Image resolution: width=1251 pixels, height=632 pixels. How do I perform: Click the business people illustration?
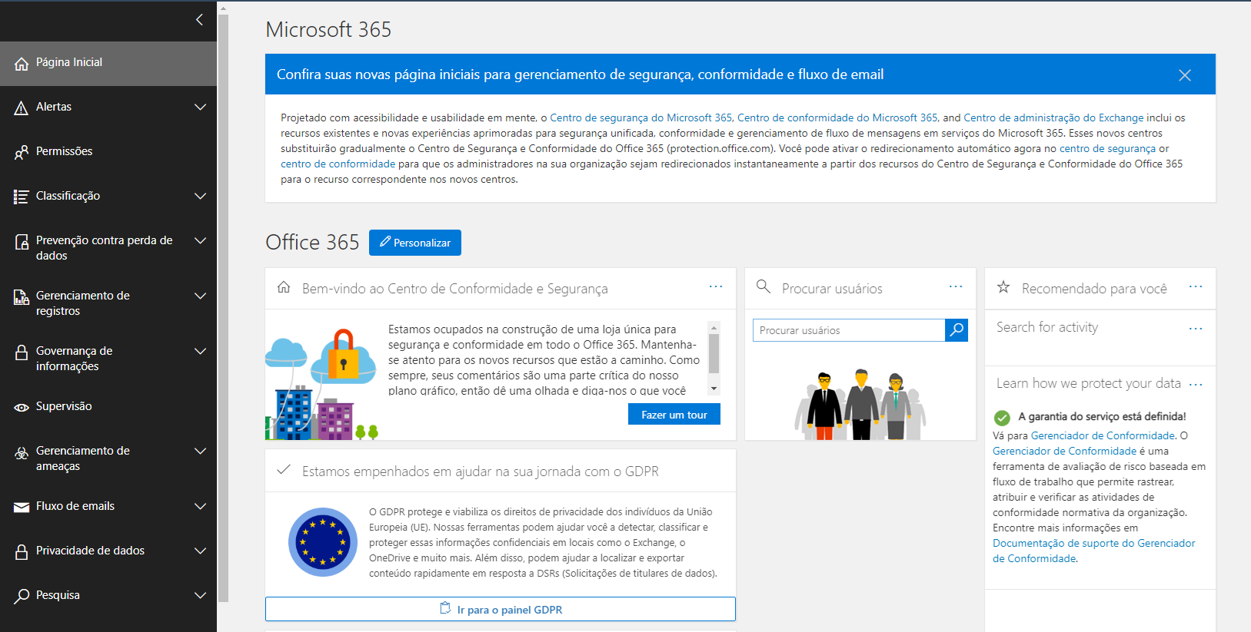coord(860,404)
